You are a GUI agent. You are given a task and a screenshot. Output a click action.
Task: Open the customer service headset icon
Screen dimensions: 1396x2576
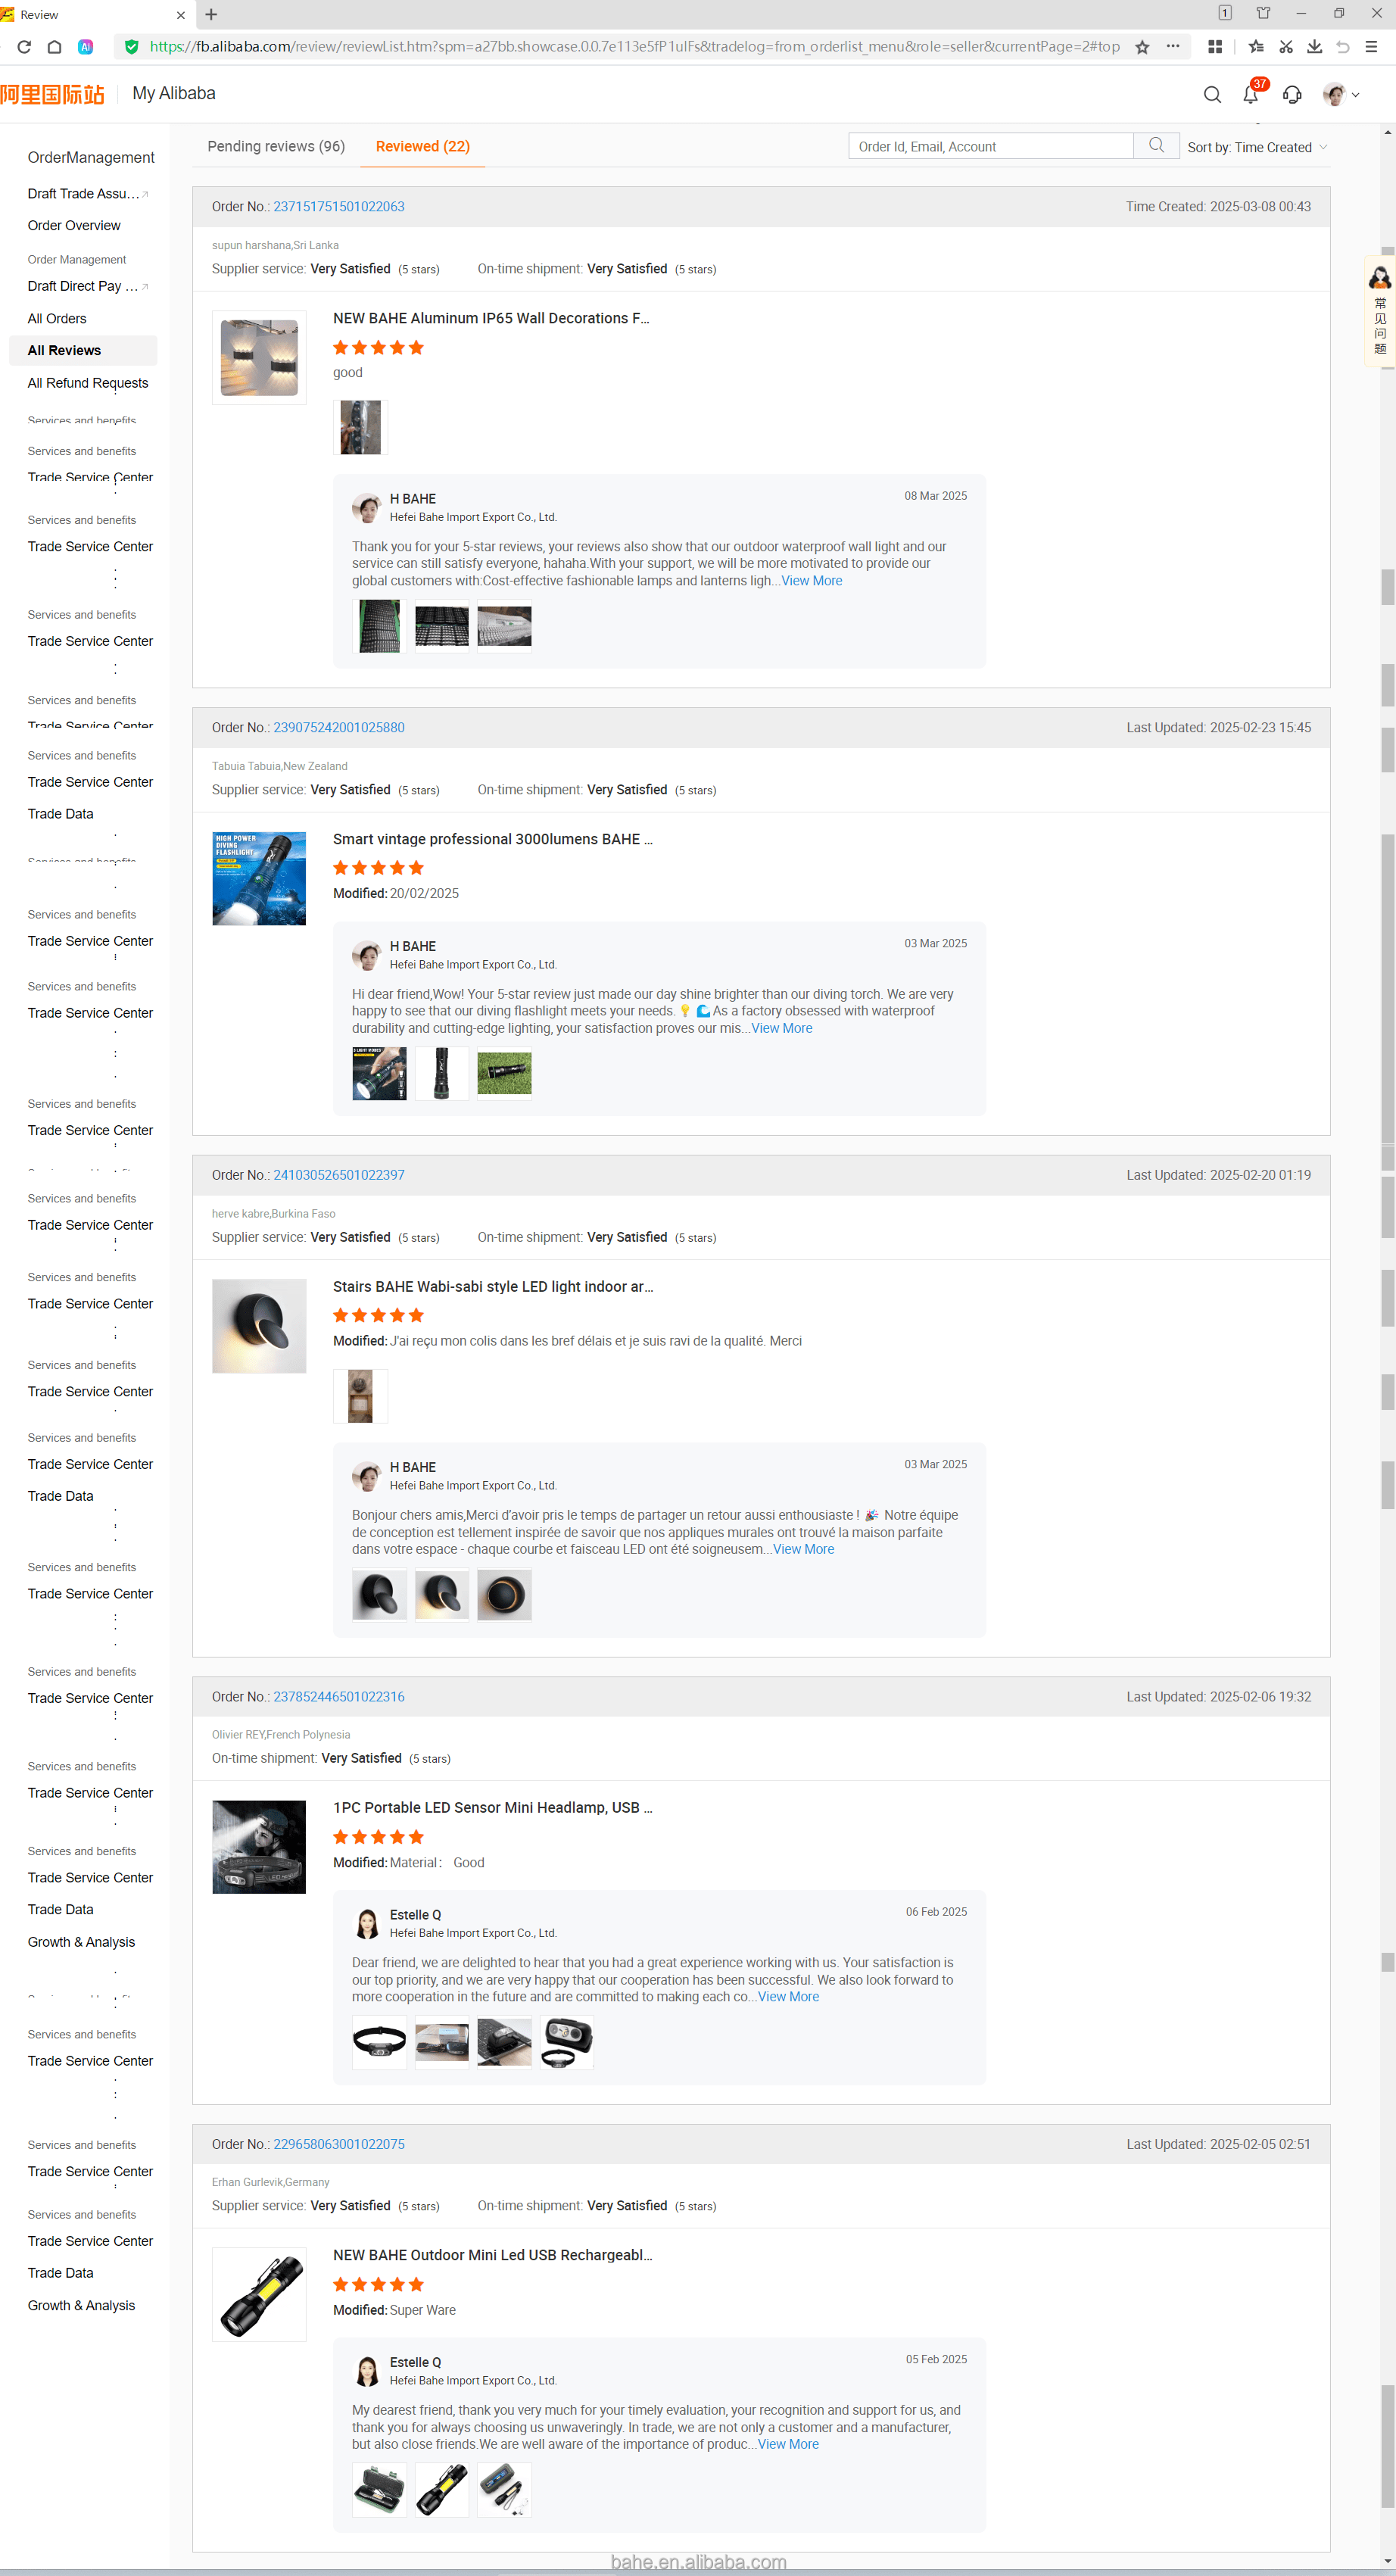1292,95
